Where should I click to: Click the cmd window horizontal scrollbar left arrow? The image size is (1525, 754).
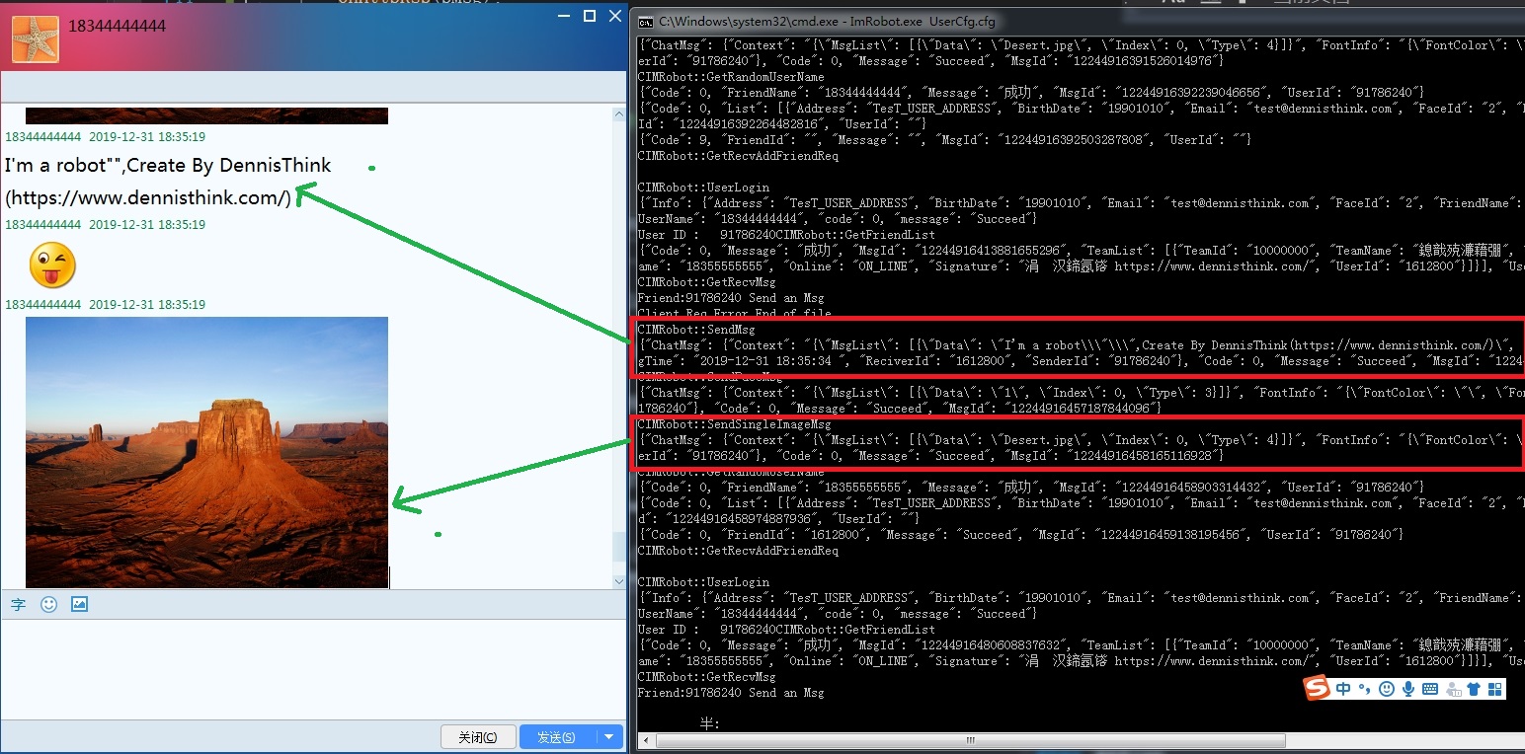[x=644, y=740]
